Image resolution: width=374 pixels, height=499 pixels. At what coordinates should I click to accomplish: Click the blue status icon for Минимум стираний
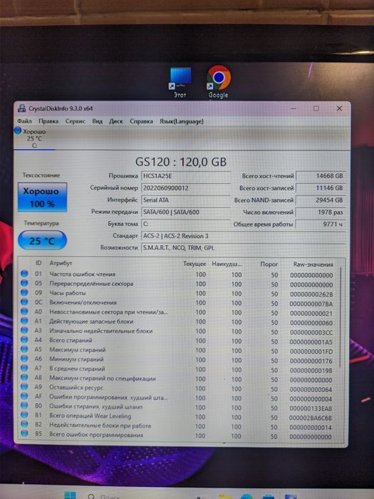click(x=24, y=359)
